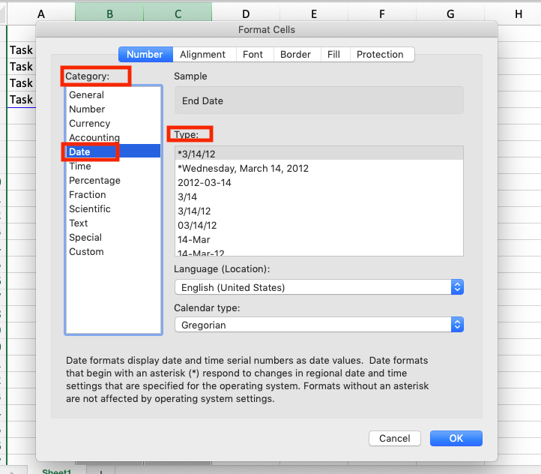
Task: Choose the Special category
Action: [113, 237]
